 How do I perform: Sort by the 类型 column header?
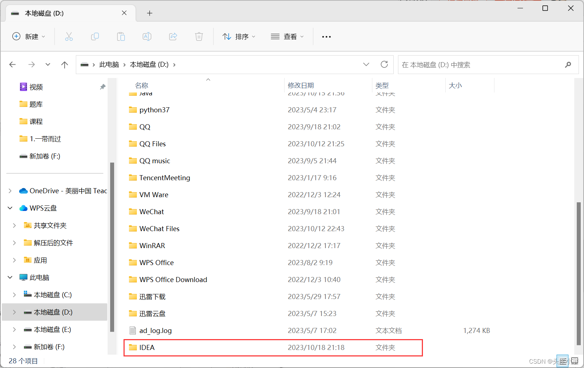(x=382, y=86)
